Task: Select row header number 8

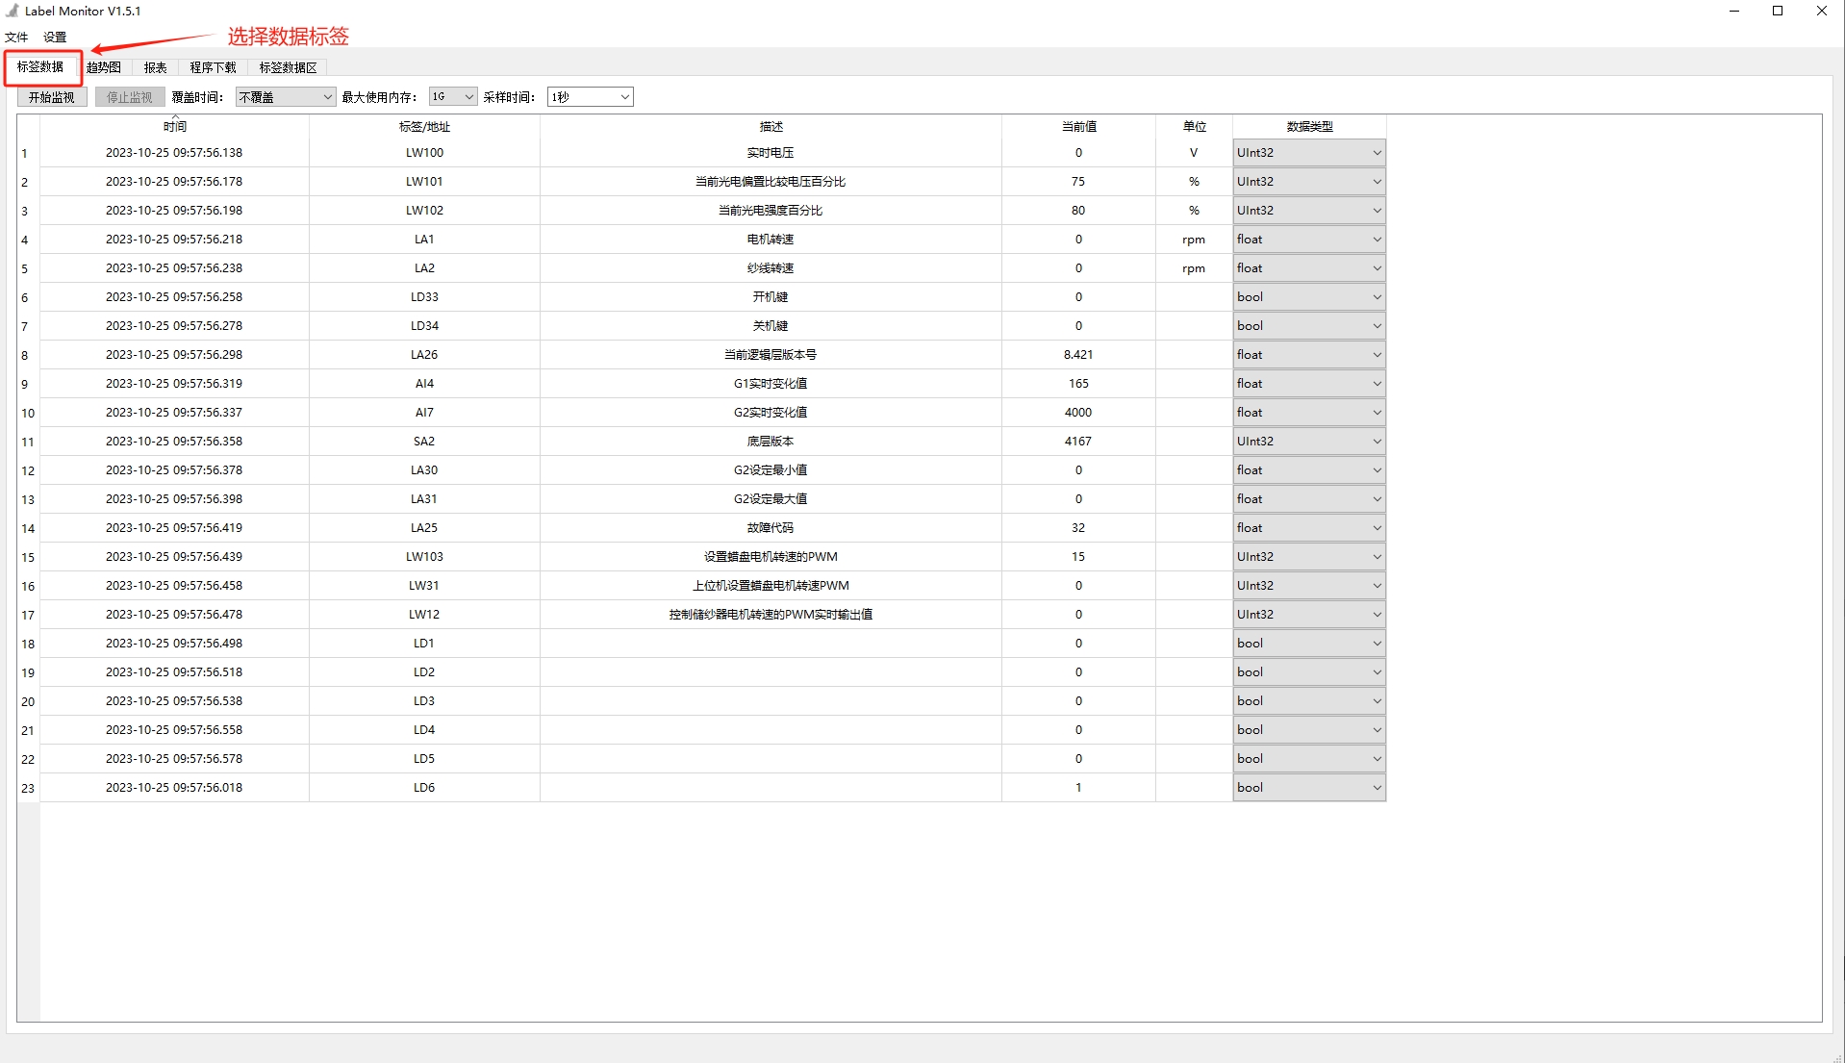Action: coord(26,356)
